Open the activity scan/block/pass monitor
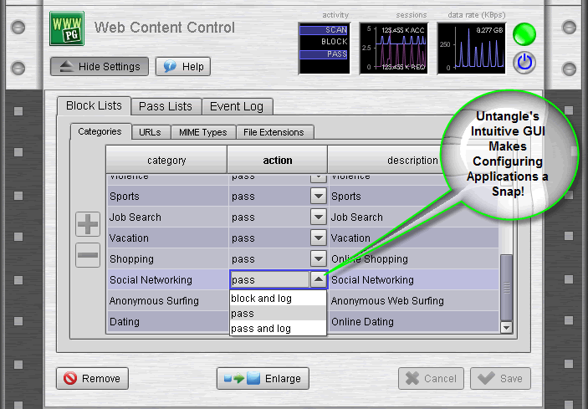Viewport: 588px width, 409px height. point(324,48)
